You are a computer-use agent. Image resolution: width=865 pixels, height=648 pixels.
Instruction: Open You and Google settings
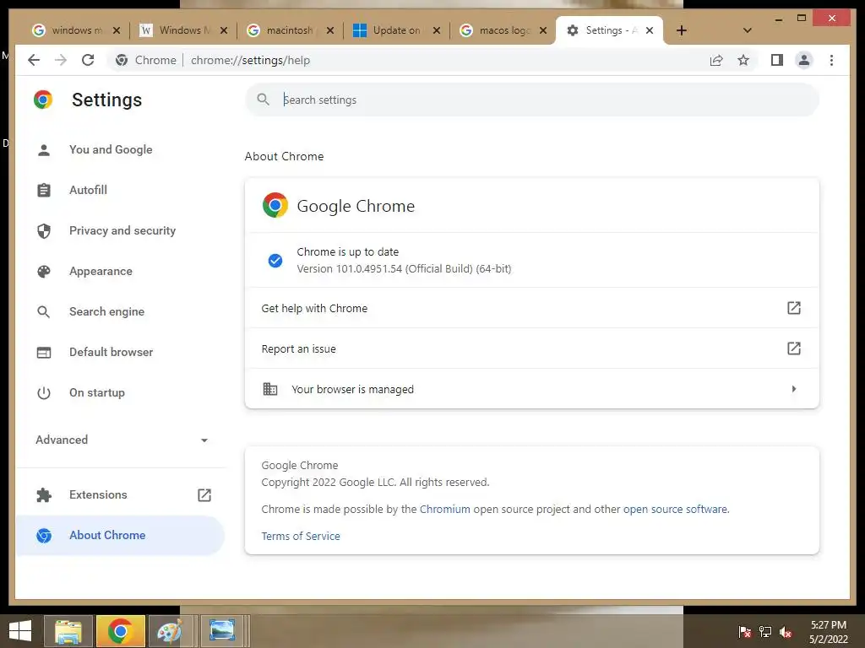(x=111, y=149)
